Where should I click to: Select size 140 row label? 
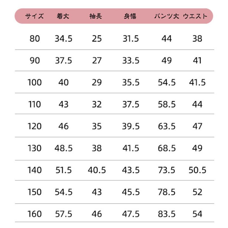(35, 170)
